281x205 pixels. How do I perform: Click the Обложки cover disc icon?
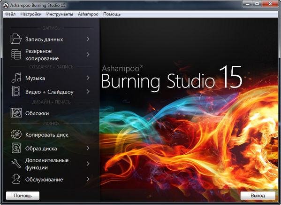16,113
